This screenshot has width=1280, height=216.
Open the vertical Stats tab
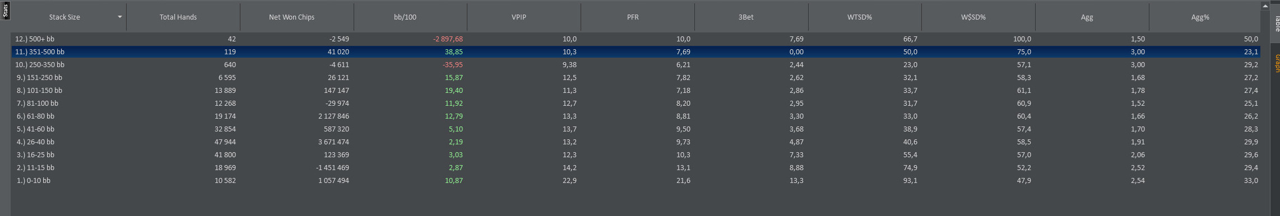point(5,11)
